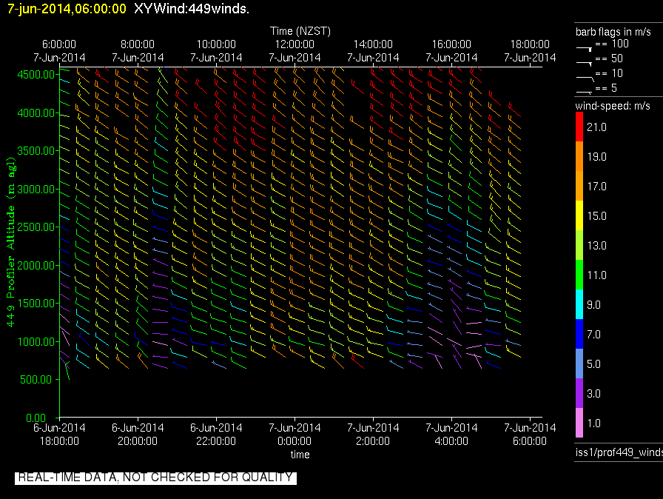Pick the cyan 9.0 legend color

579,304
